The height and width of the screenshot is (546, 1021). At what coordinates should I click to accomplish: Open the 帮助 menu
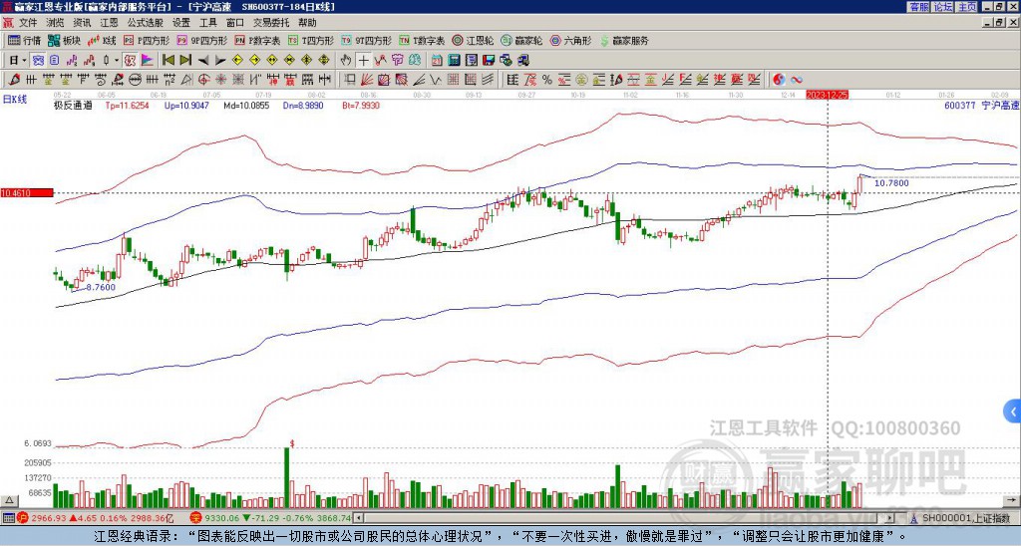307,23
